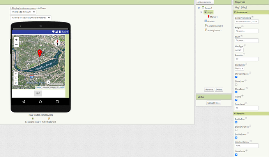Click the ZoomLevel value field
The image size is (269, 157).
[246, 108]
